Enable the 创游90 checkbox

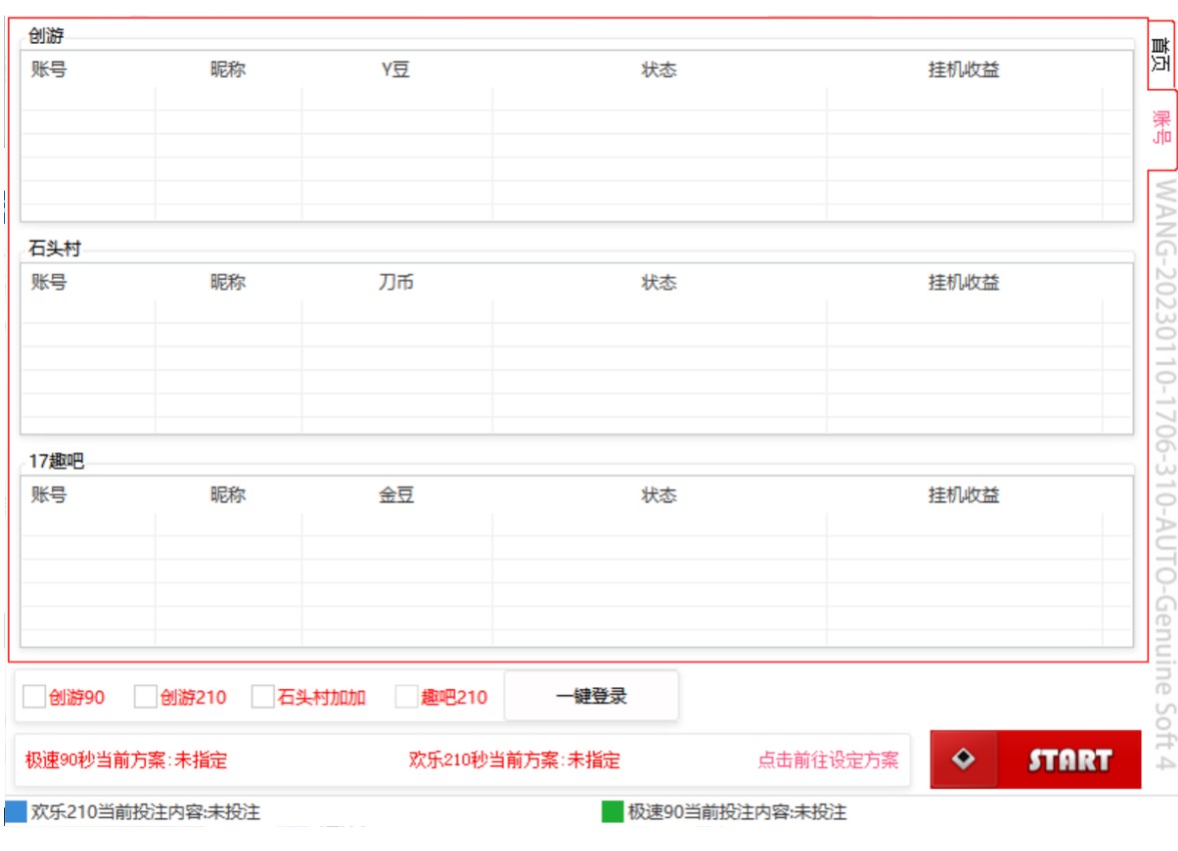[35, 696]
